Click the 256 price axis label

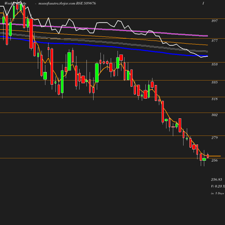(214, 160)
